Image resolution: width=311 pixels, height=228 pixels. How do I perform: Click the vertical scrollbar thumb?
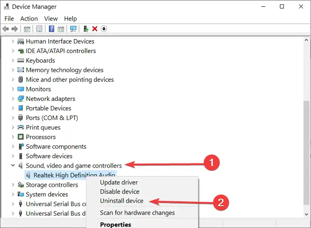tap(307, 153)
